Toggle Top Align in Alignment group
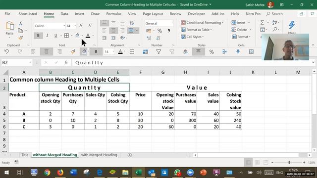The height and width of the screenshot is (178, 317). pos(105,23)
